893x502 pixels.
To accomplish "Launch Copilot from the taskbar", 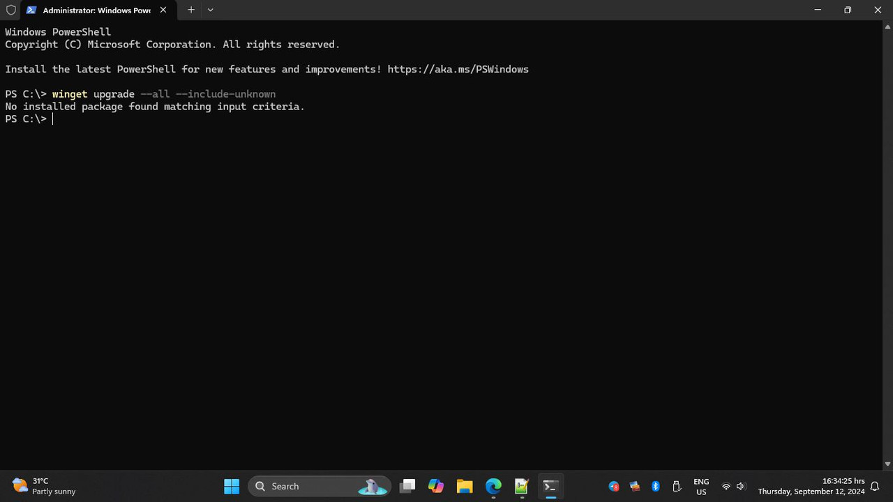I will coord(436,486).
